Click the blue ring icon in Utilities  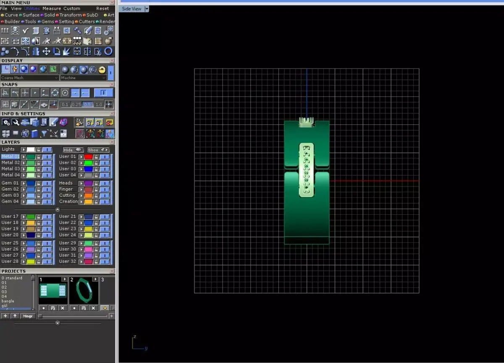coord(108,51)
